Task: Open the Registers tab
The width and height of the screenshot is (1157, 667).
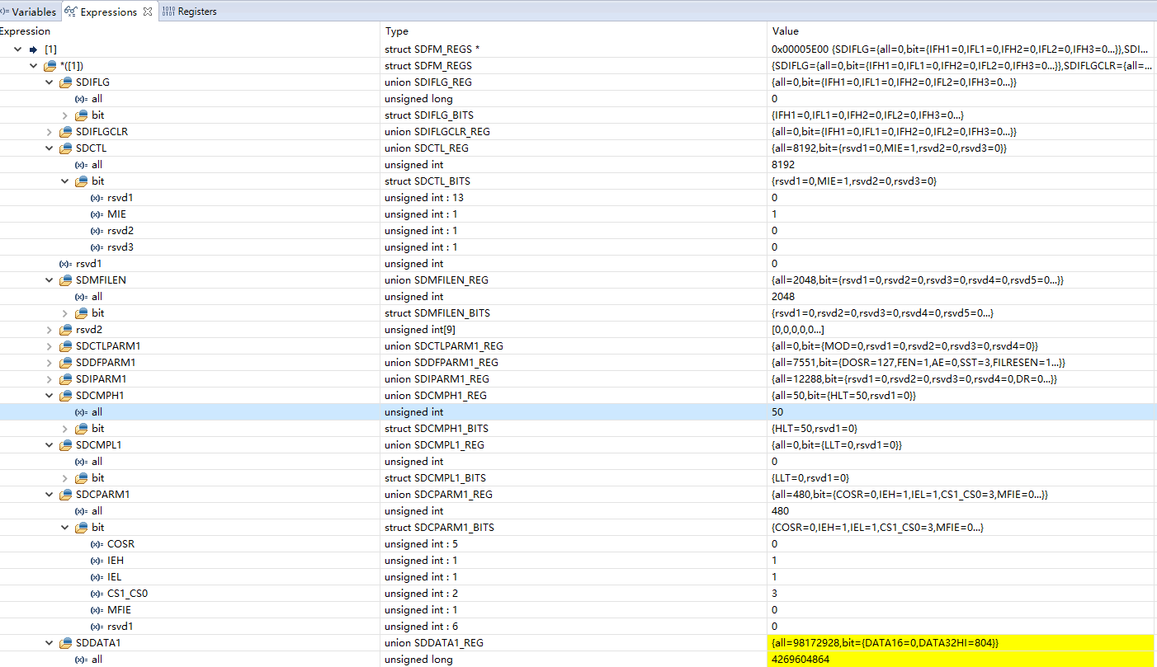Action: coord(197,12)
